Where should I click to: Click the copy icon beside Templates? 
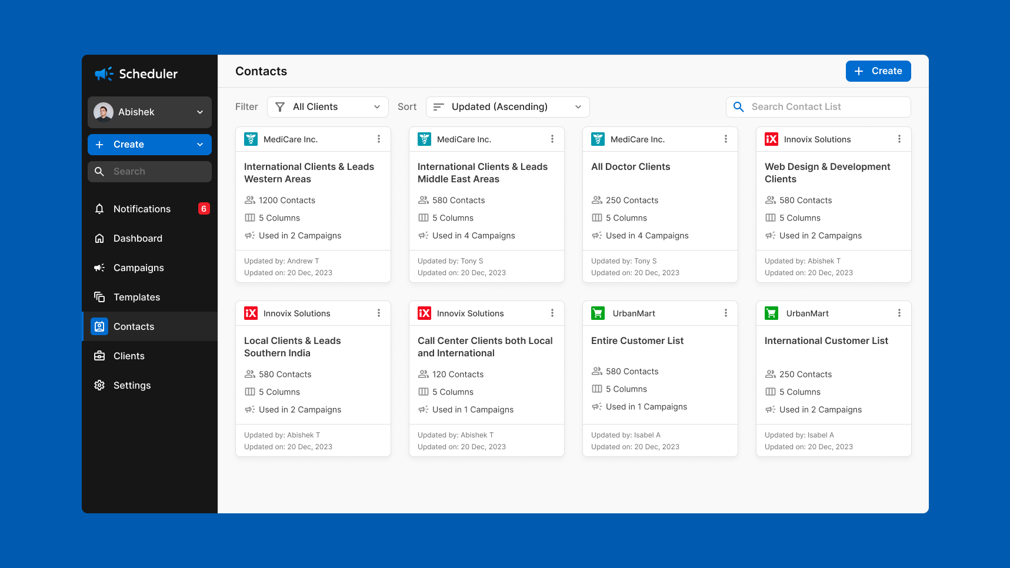pyautogui.click(x=99, y=297)
